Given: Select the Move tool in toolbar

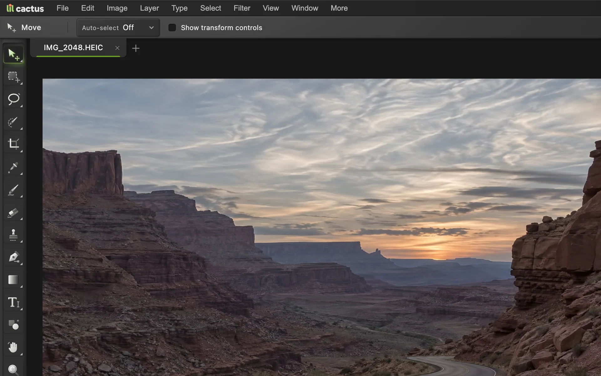Looking at the screenshot, I should coord(13,55).
